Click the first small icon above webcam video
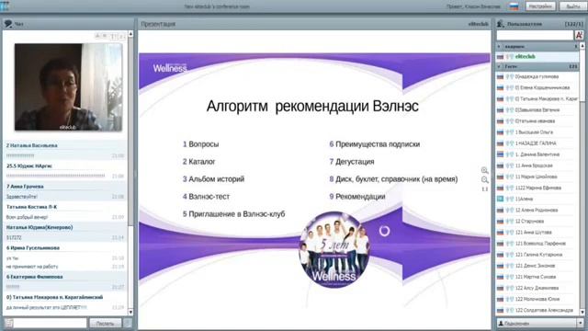The width and height of the screenshot is (588, 331). click(97, 36)
